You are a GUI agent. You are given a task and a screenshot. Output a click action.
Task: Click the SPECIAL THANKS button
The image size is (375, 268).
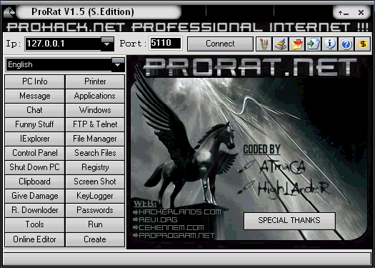pos(289,221)
